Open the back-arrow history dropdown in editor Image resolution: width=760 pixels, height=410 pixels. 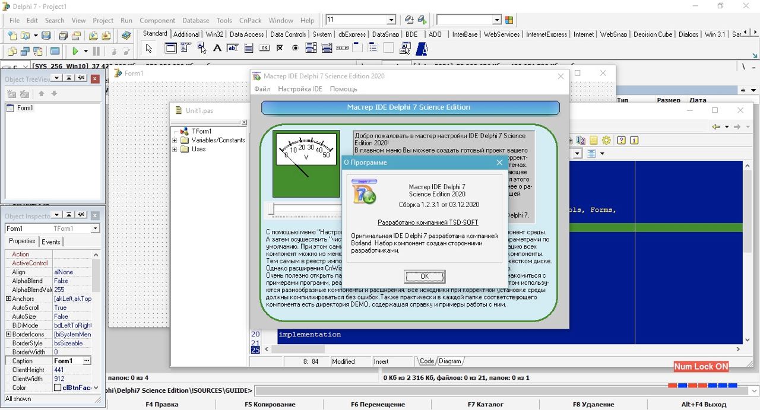pos(727,127)
